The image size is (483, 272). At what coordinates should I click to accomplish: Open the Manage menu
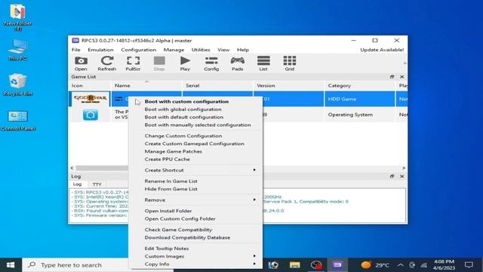(x=174, y=50)
